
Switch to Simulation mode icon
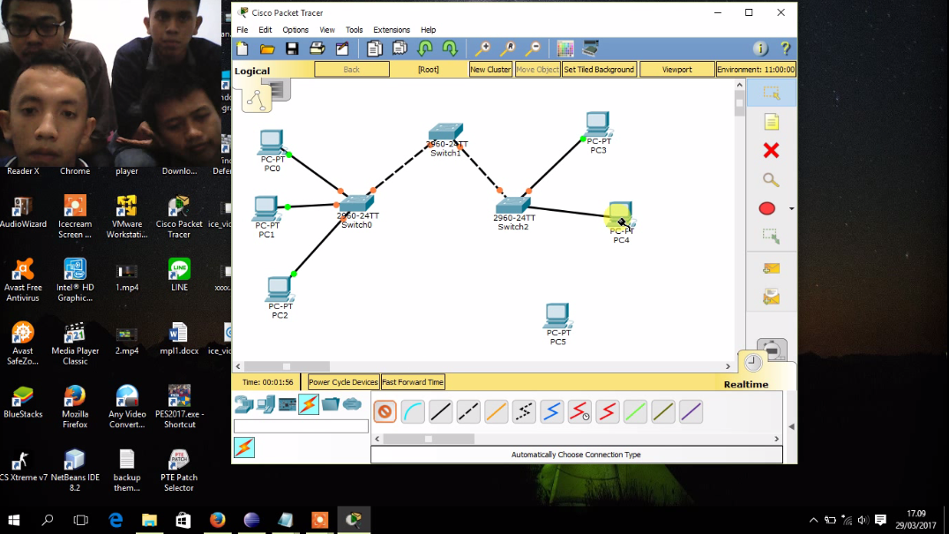[x=773, y=350]
